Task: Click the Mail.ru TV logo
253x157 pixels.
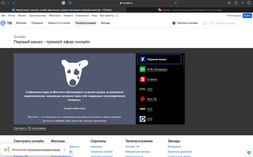Action: coord(6,23)
